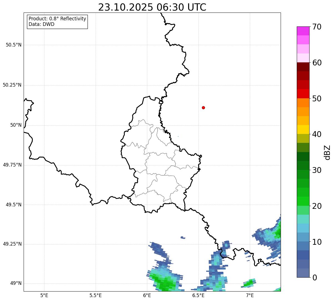Screen dimensions: 334x301
Task: Click the 'dBZ' colorbar label
Action: point(327,152)
